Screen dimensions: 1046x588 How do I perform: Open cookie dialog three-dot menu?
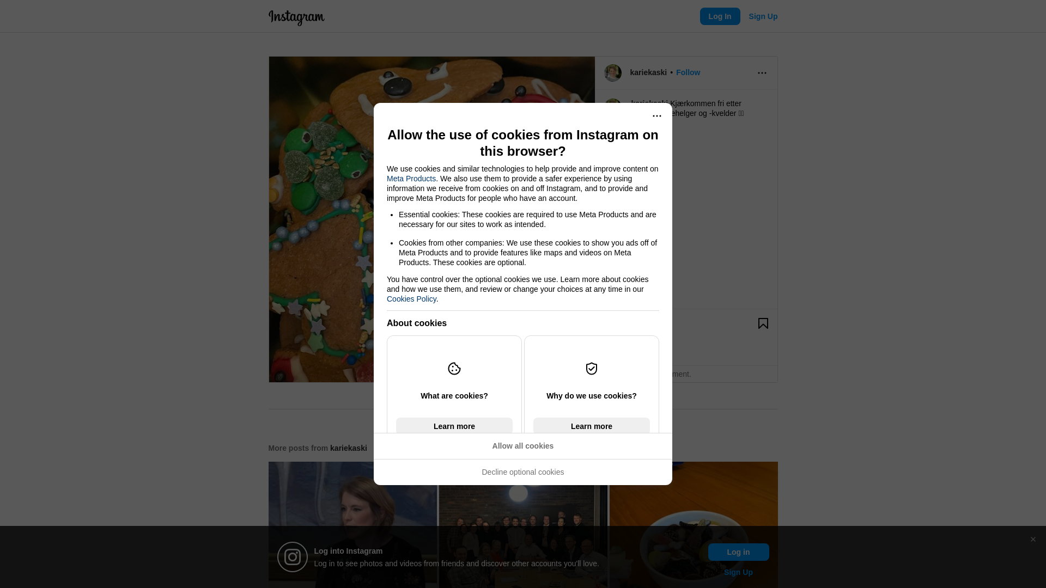[x=657, y=116]
